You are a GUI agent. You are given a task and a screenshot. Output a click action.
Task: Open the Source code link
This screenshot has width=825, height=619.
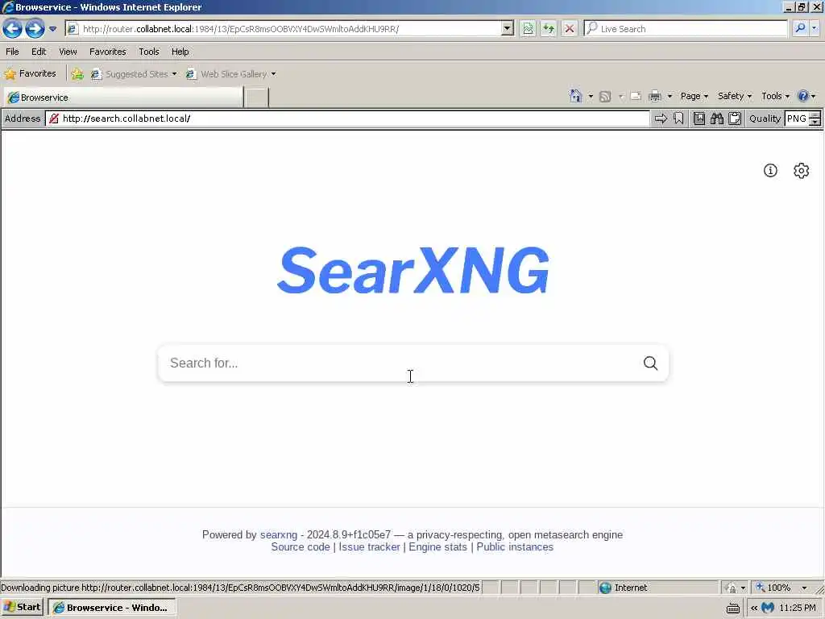tap(301, 547)
